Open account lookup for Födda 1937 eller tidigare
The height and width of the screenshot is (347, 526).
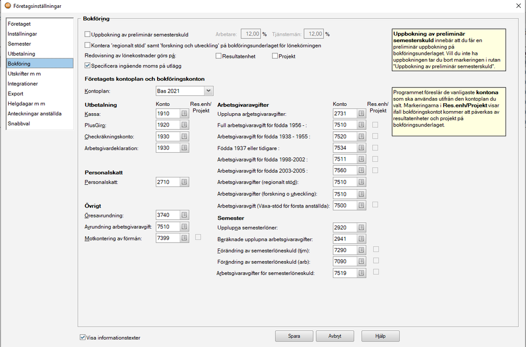coord(361,148)
